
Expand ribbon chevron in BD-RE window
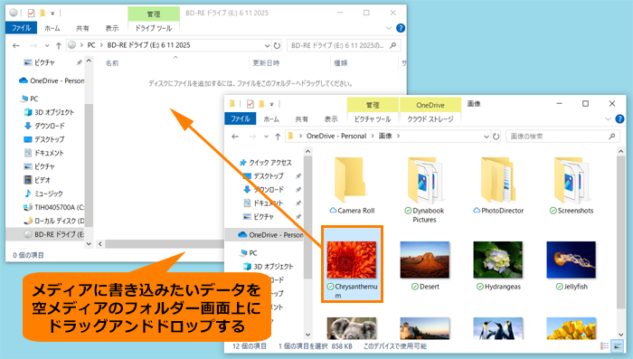[x=389, y=28]
